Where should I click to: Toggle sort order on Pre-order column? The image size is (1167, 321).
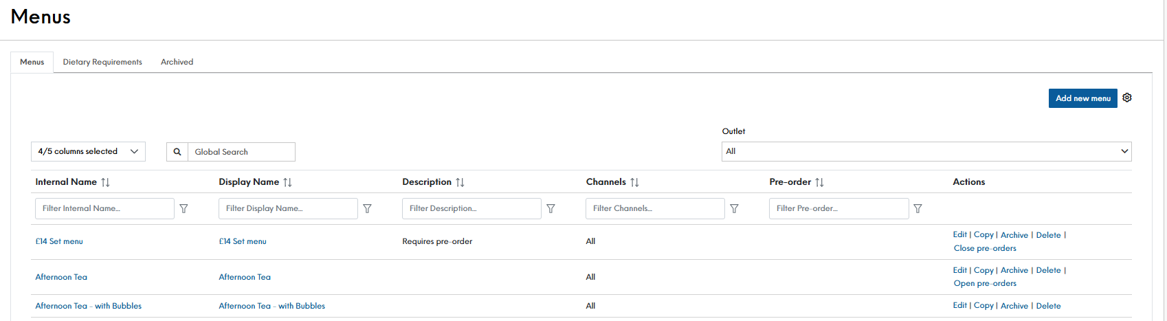click(x=819, y=182)
